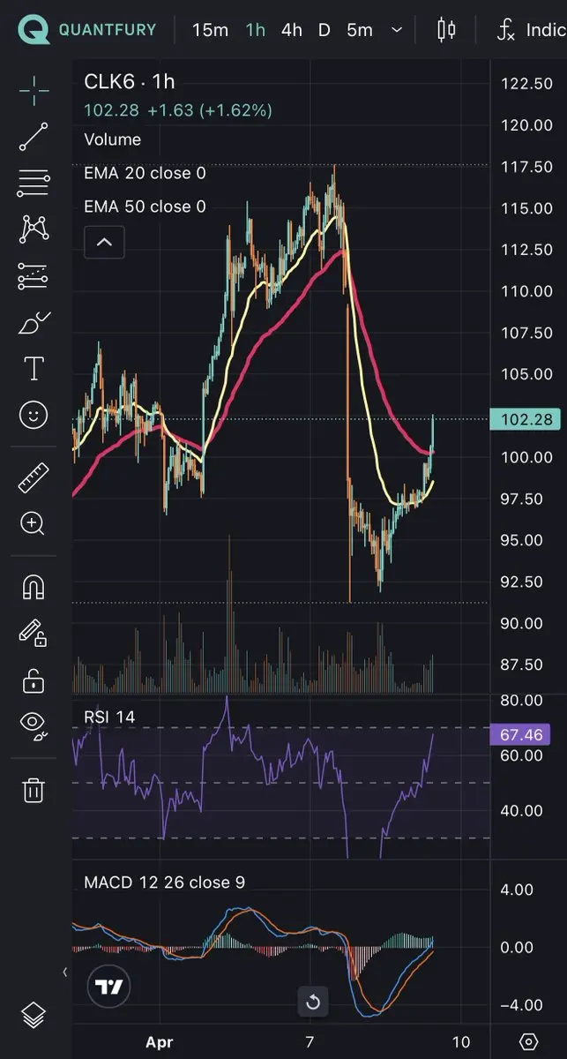567x1059 pixels.
Task: Reset chart view with circular arrow
Action: (x=312, y=1003)
